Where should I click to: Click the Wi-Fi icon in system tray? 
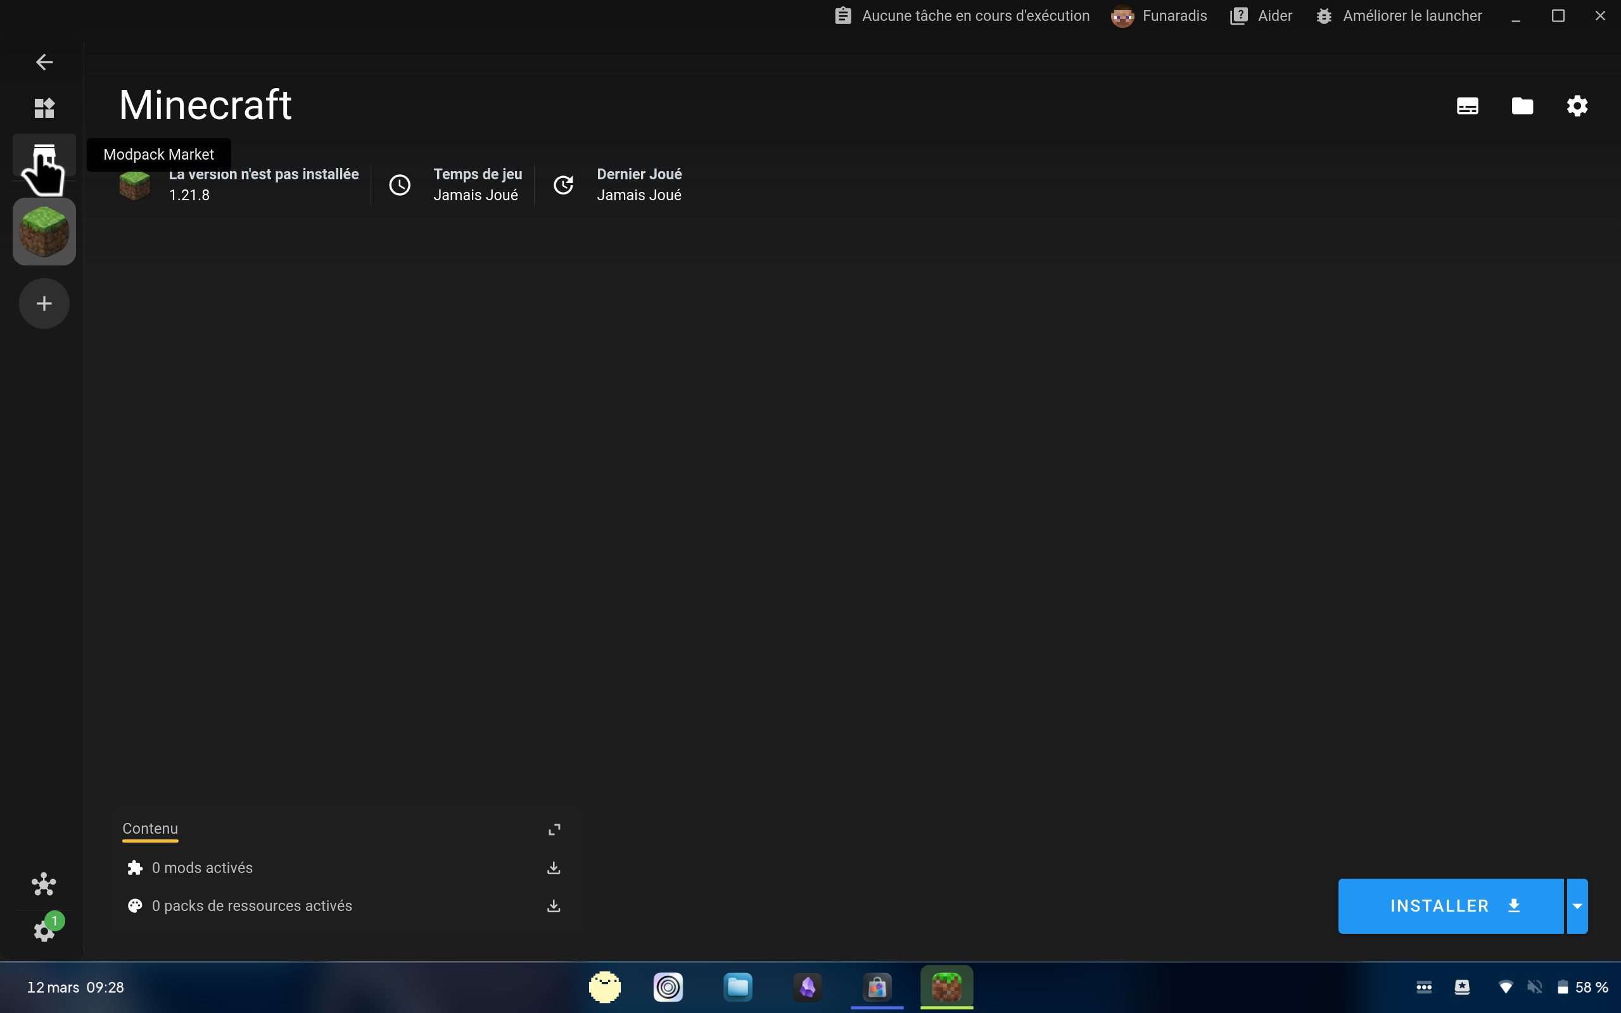(x=1506, y=988)
